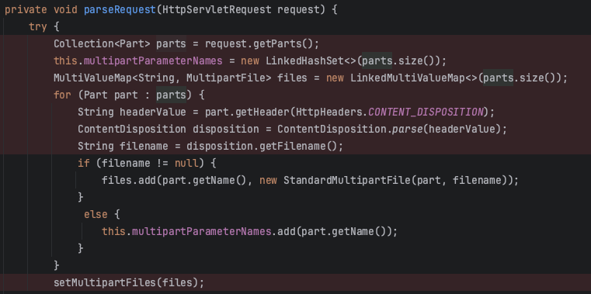Click multipartParameterNames in the else block

(202, 231)
